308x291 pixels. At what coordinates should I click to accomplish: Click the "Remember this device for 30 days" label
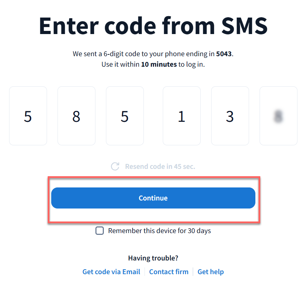click(159, 231)
